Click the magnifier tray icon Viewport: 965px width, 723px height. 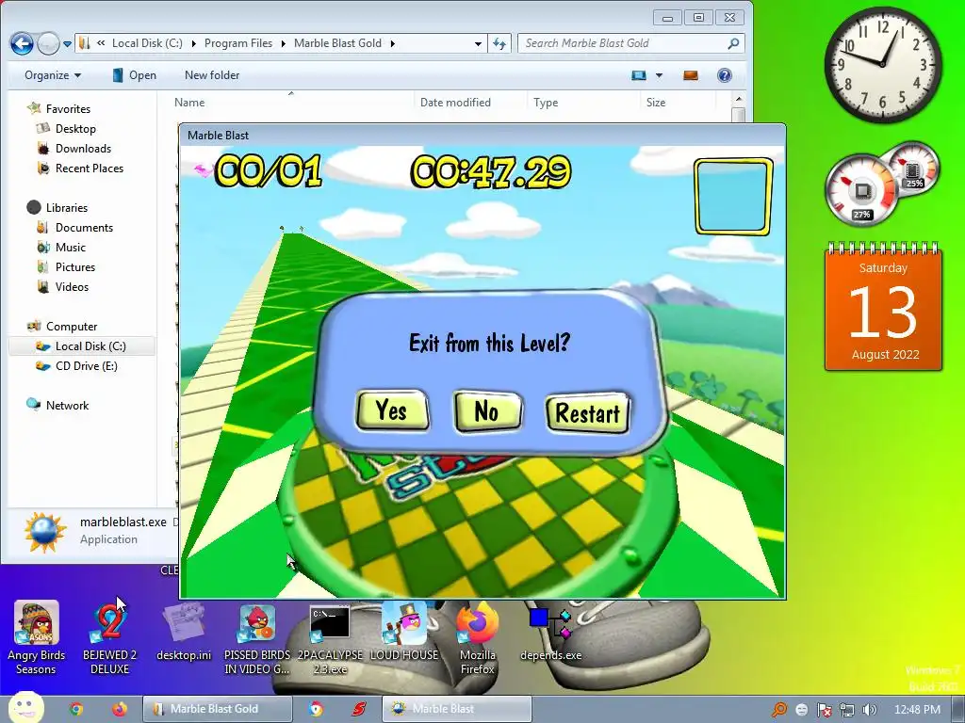(x=779, y=710)
